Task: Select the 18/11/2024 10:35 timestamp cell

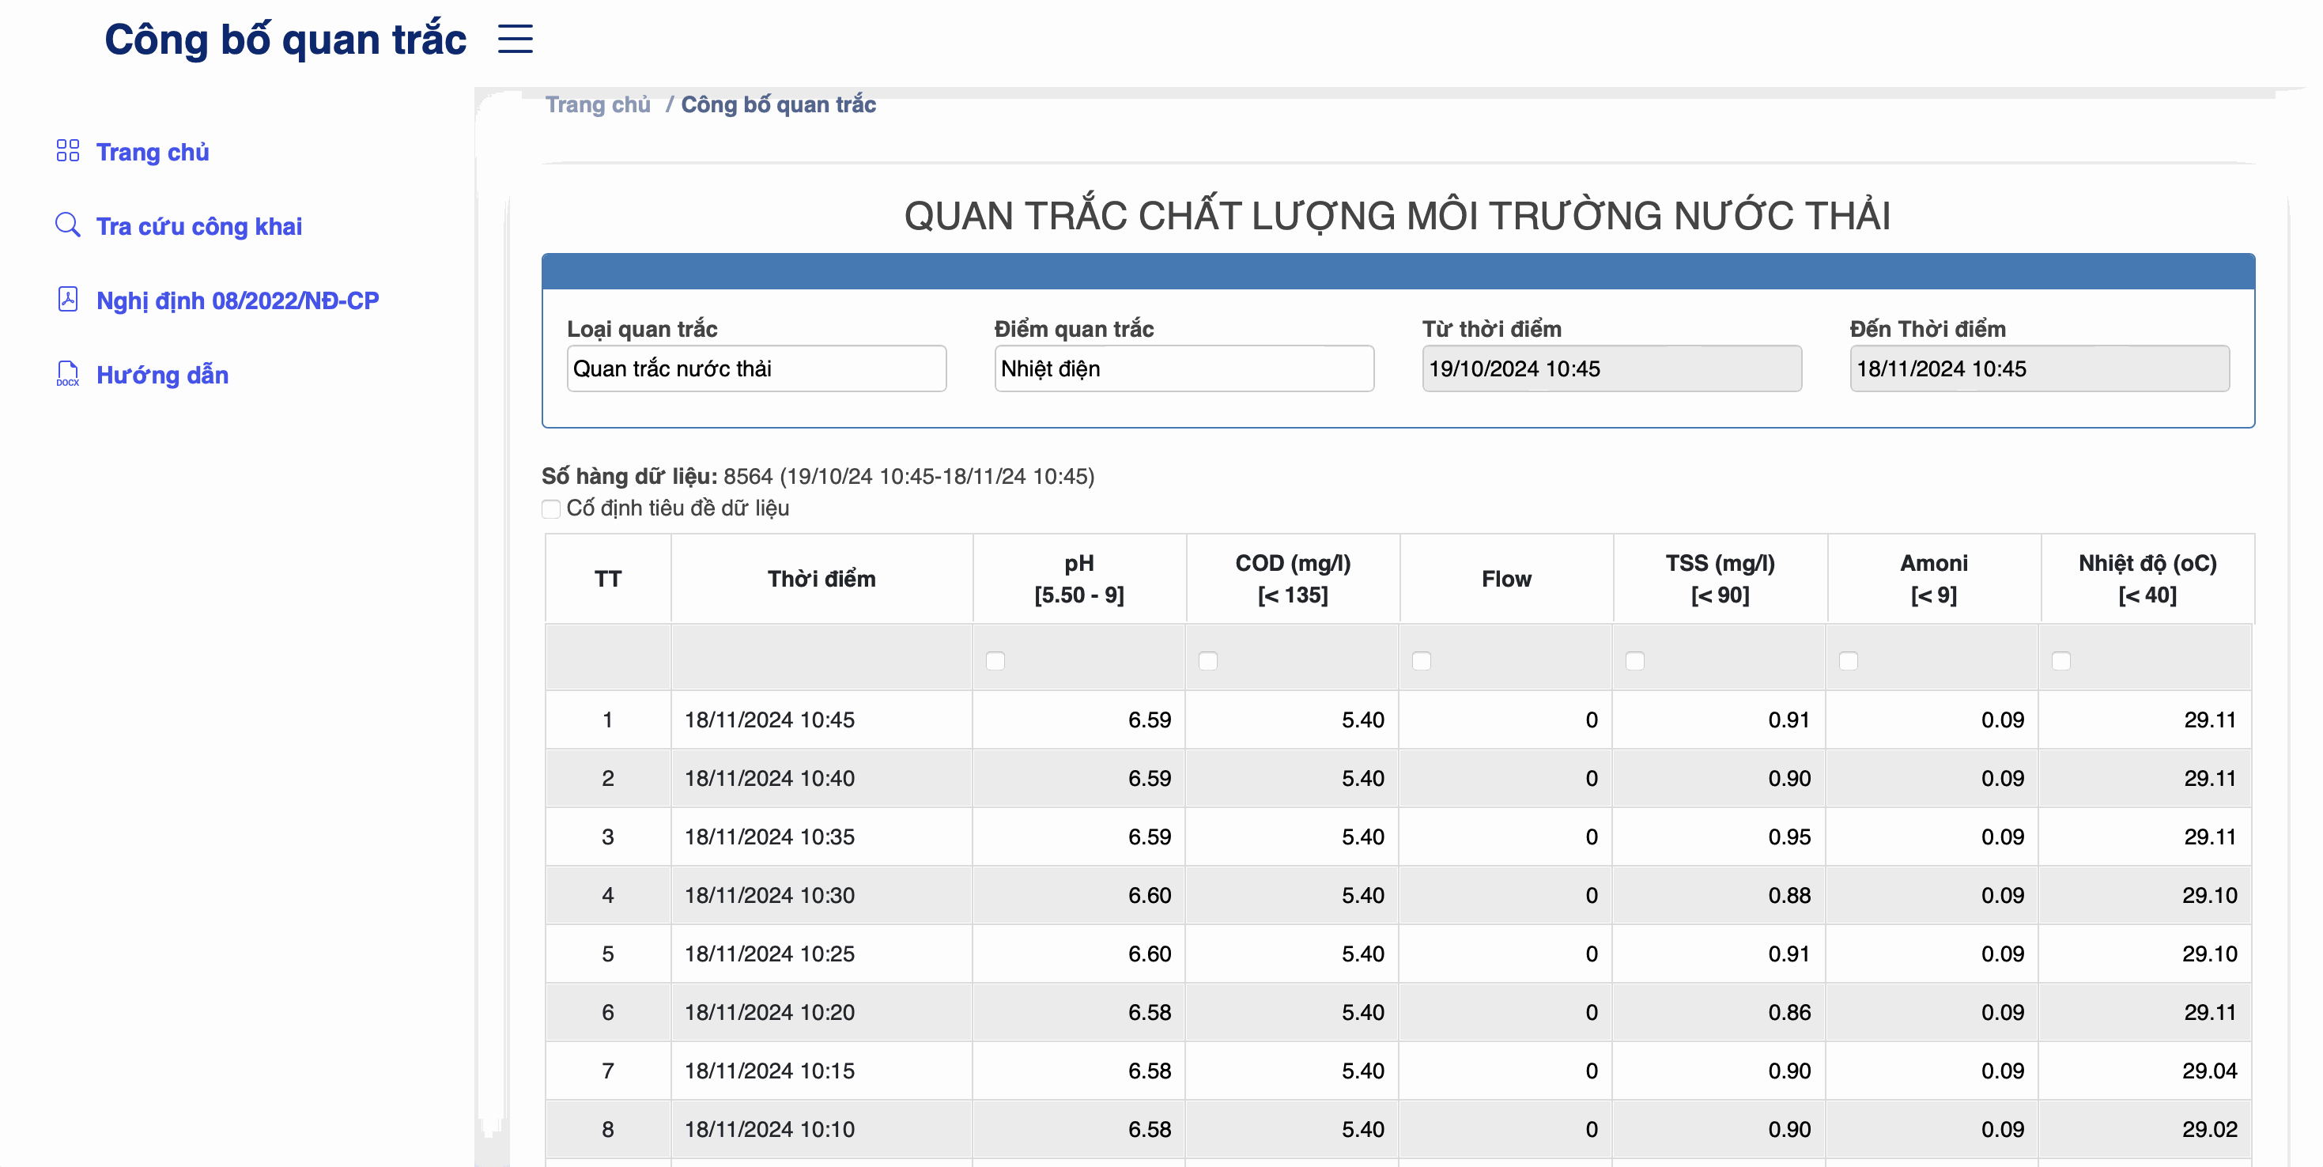Action: pyautogui.click(x=822, y=836)
